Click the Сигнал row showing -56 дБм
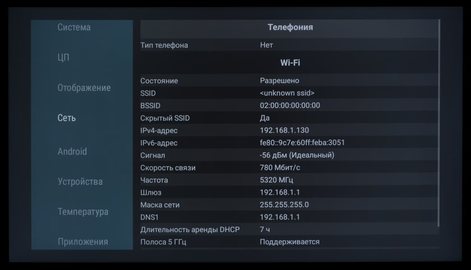 288,155
